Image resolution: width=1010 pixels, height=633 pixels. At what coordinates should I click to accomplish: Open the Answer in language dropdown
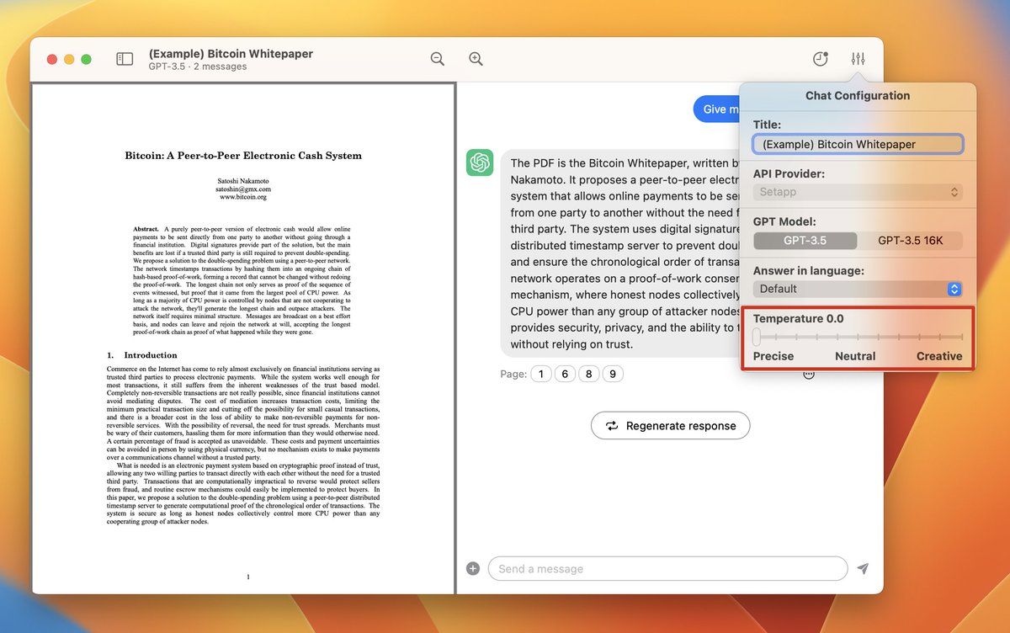click(x=858, y=289)
